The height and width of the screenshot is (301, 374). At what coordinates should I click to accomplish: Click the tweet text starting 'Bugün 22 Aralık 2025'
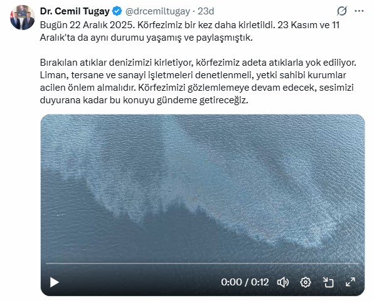[190, 31]
